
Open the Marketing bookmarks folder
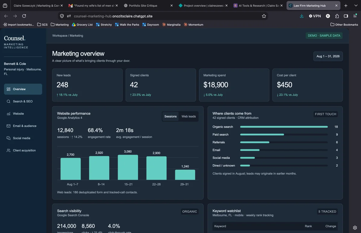tap(60, 25)
